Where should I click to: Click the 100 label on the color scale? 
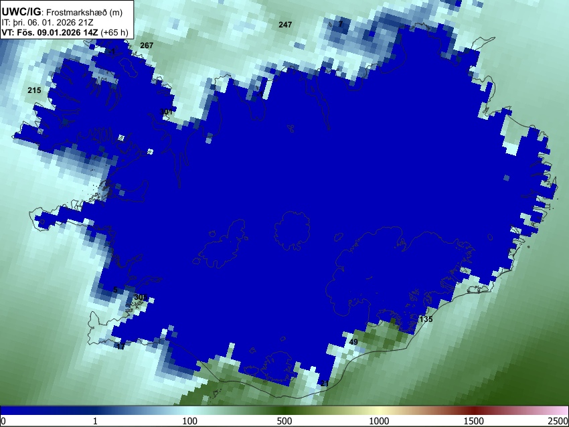(x=190, y=421)
